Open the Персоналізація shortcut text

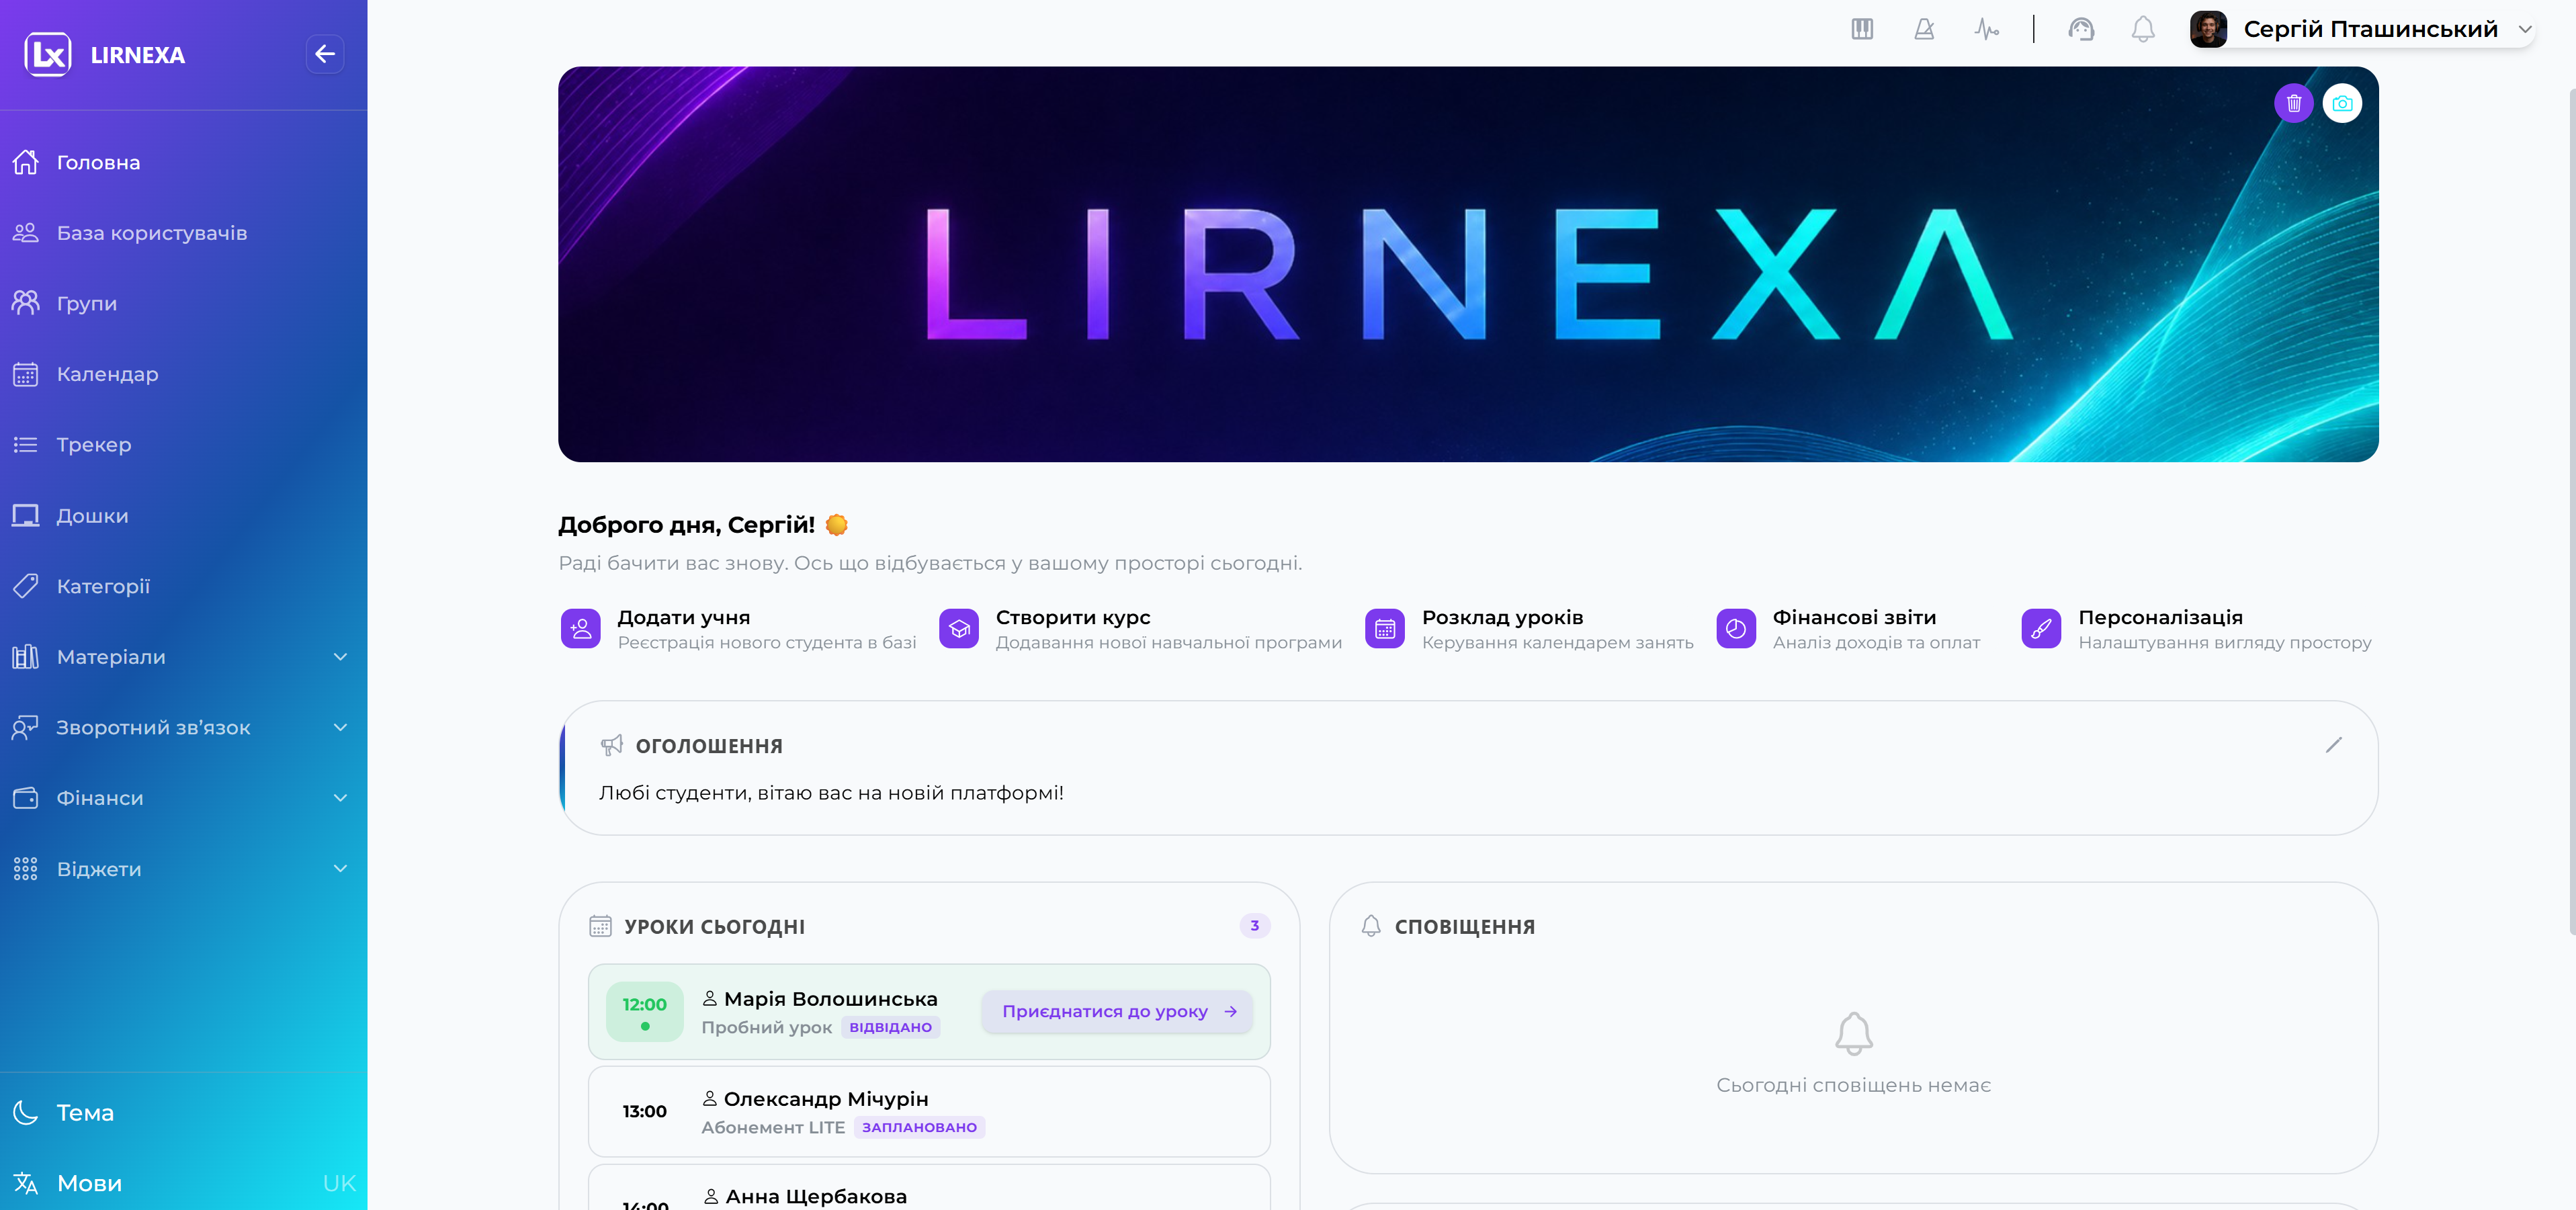[x=2160, y=617]
